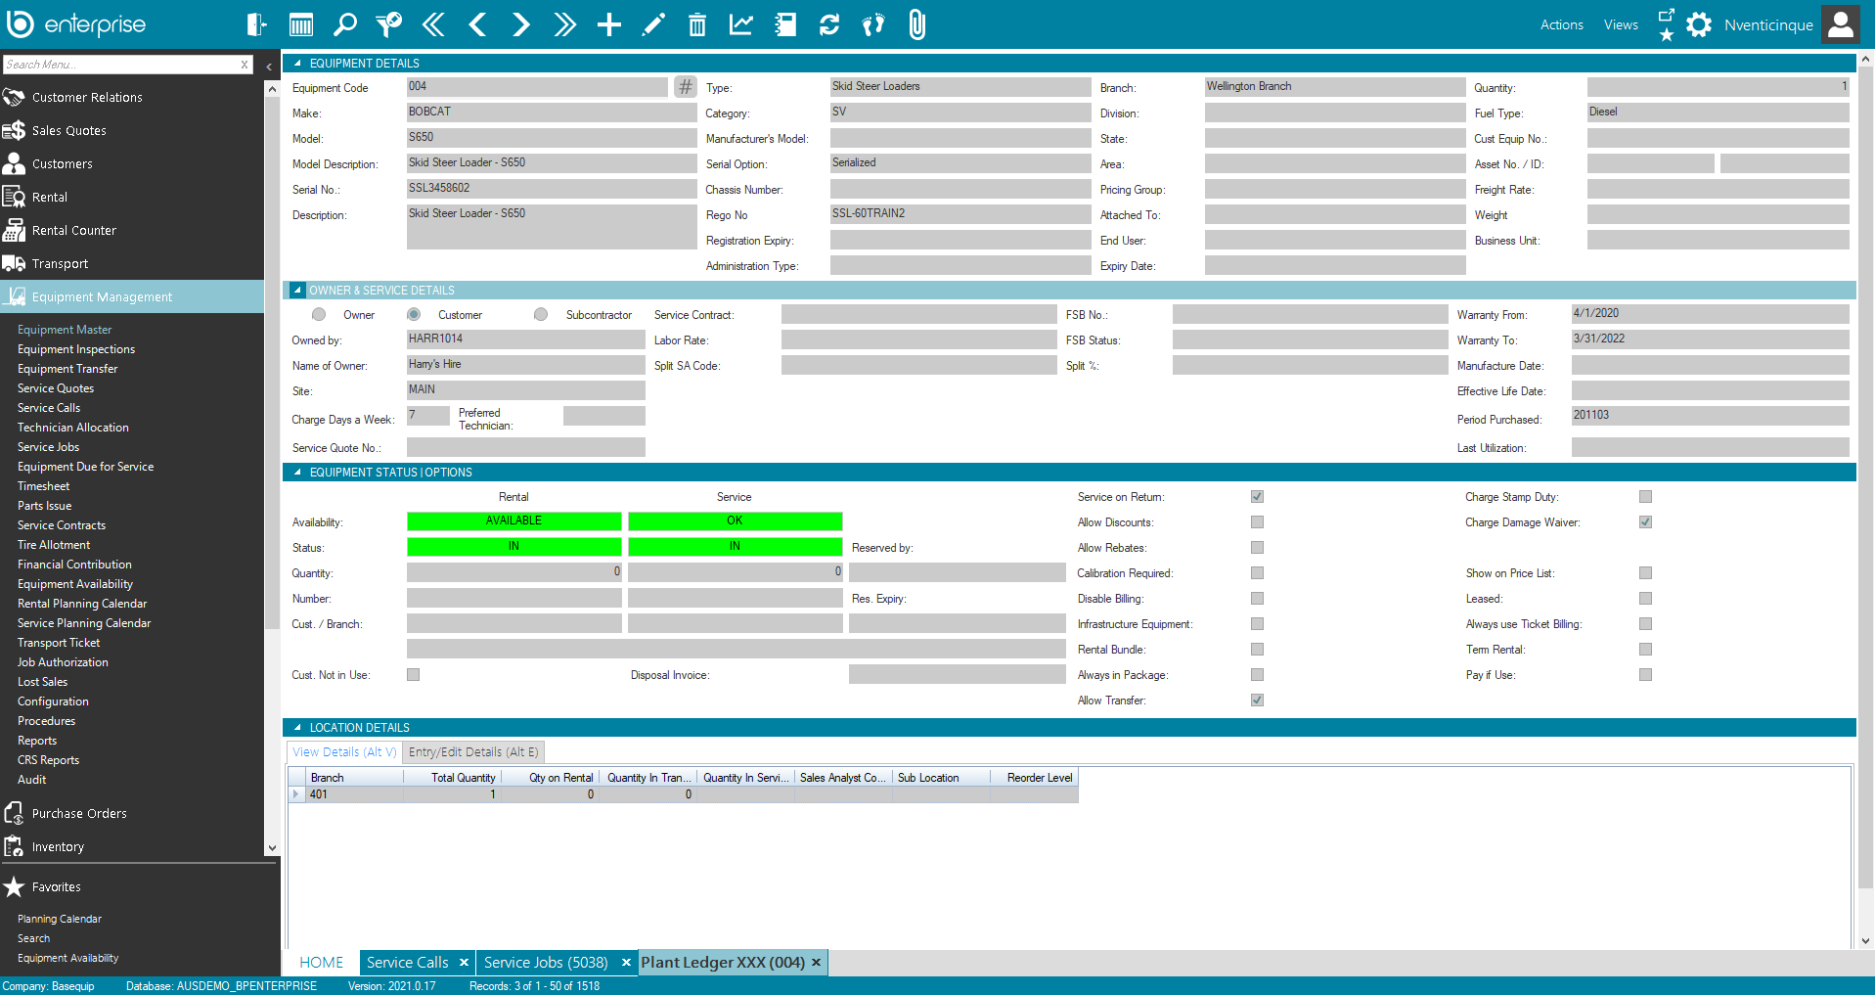
Task: Click the chart/graph toolbar icon
Action: point(740,24)
